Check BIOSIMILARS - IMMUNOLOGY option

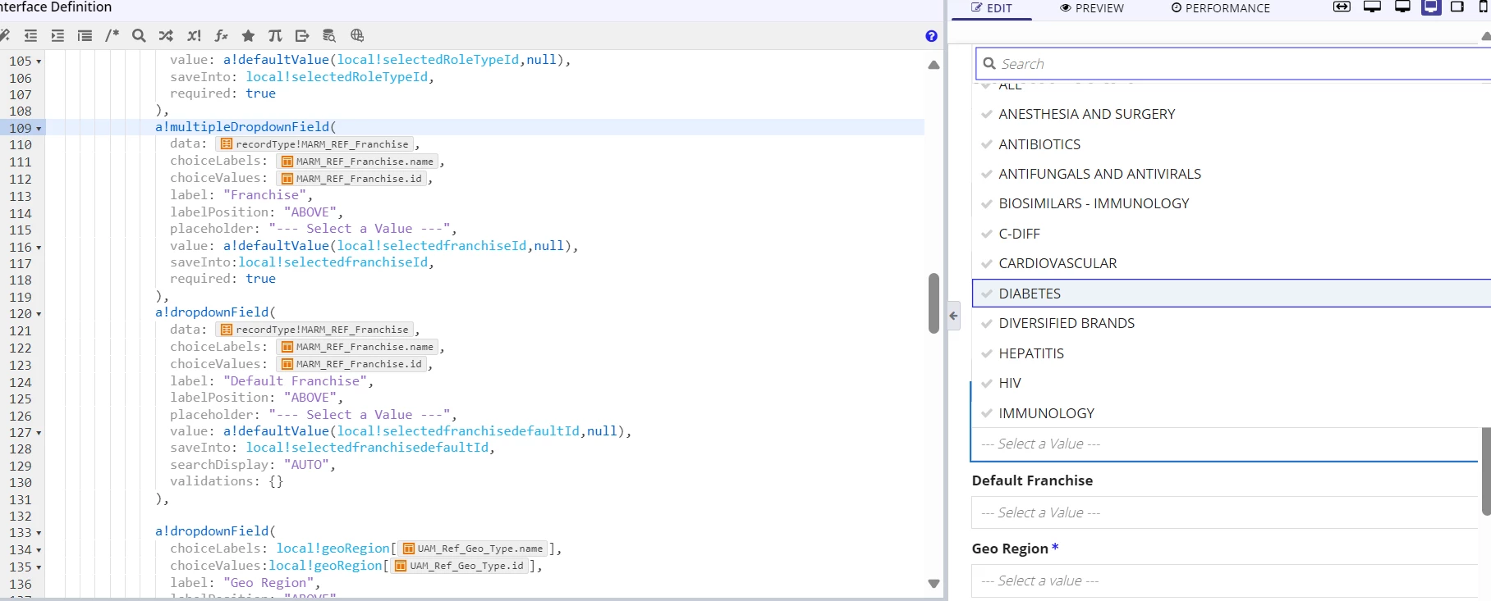pos(1232,203)
